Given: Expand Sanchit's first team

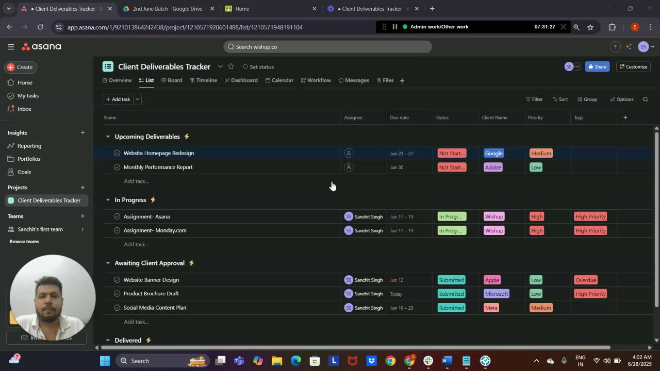Looking at the screenshot, I should pyautogui.click(x=82, y=229).
